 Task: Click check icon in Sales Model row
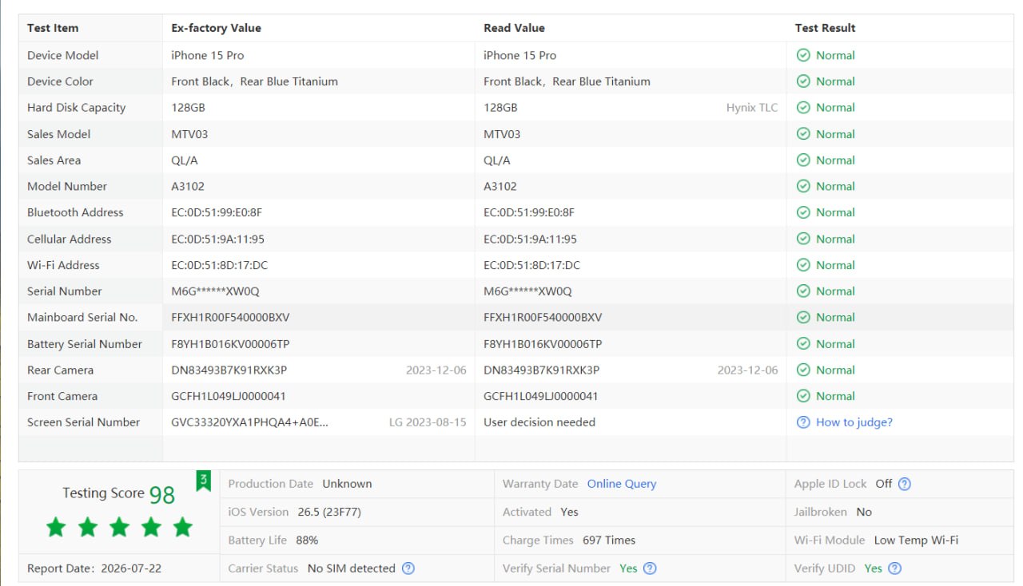803,134
